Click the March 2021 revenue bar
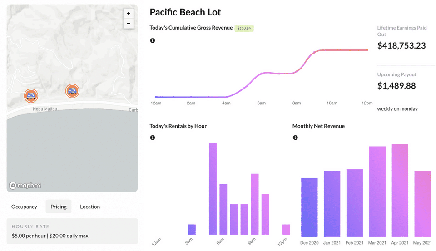The width and height of the screenshot is (436, 251). [377, 192]
